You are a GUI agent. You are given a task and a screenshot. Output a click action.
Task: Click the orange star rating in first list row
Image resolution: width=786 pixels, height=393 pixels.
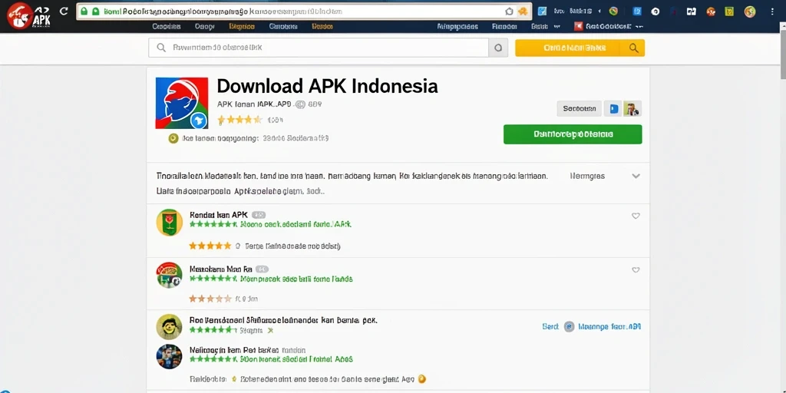coord(210,246)
